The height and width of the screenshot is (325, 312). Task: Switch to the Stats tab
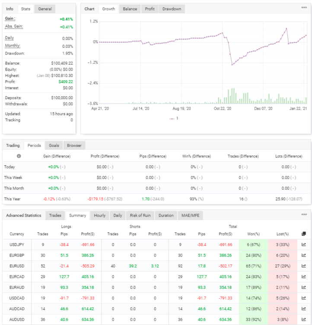(x=25, y=9)
